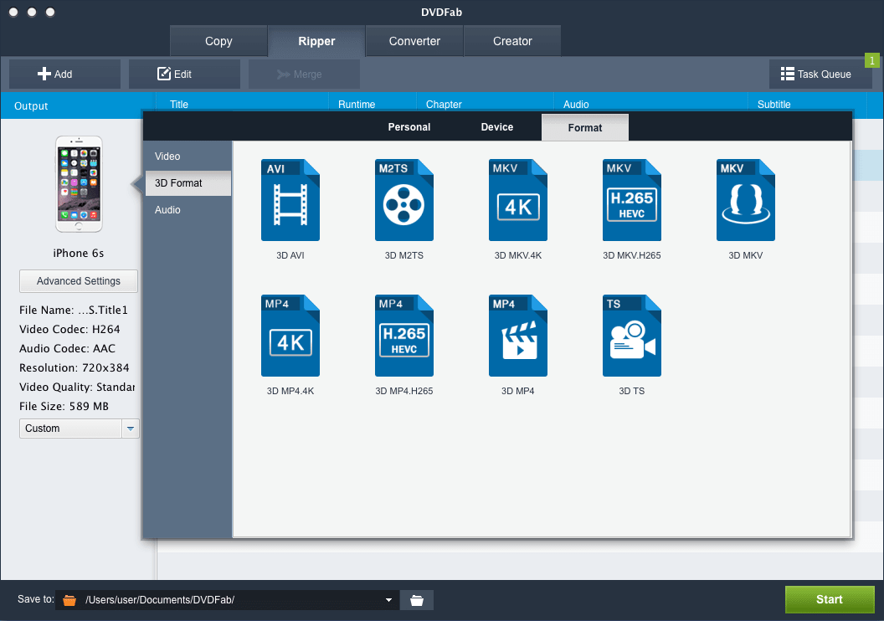This screenshot has height=621, width=884.
Task: Open Advanced Settings
Action: click(x=79, y=281)
